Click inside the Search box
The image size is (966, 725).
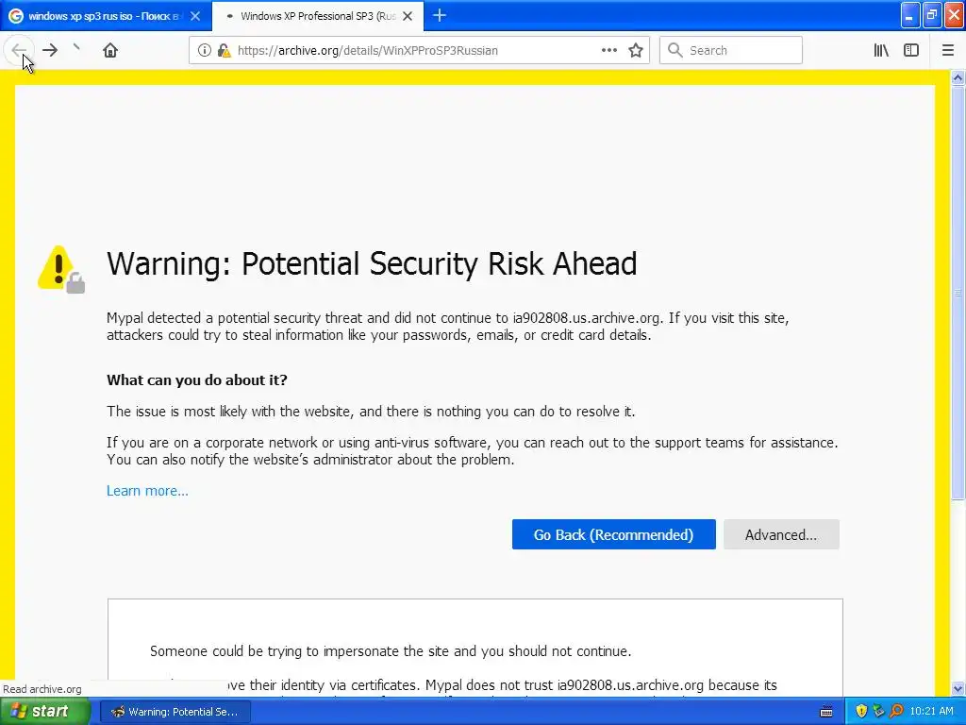pyautogui.click(x=741, y=50)
